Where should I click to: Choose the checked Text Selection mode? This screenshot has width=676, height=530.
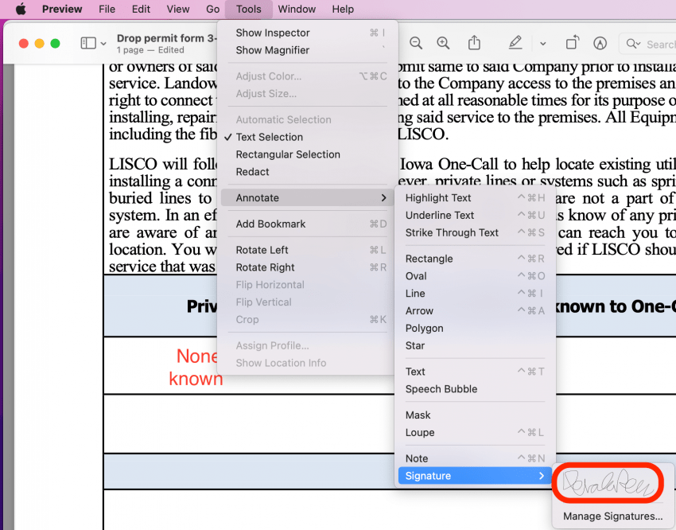[269, 137]
